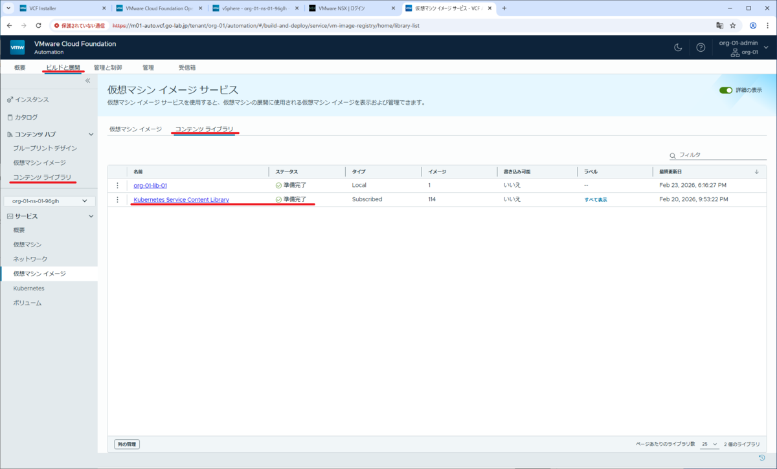The height and width of the screenshot is (469, 777).
Task: Bookmark this page with star icon
Action: pyautogui.click(x=733, y=26)
